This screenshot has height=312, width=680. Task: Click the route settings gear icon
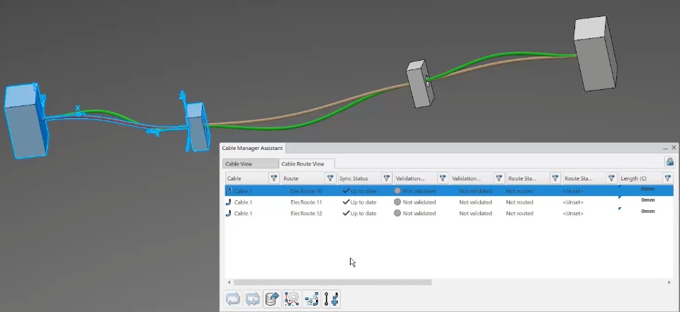[x=293, y=299]
